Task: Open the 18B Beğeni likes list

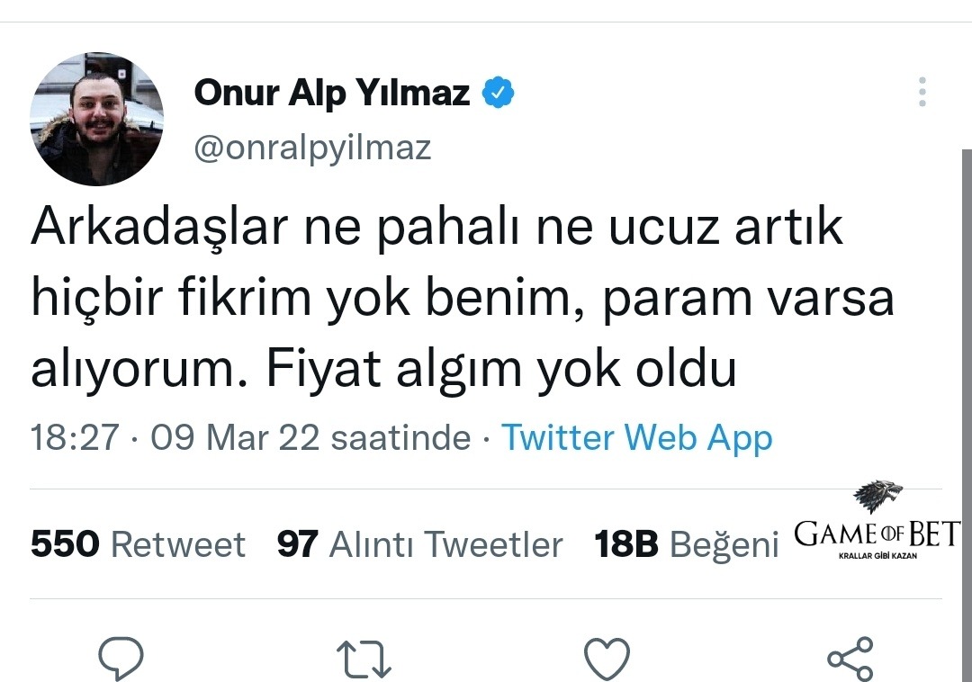Action: 686,544
